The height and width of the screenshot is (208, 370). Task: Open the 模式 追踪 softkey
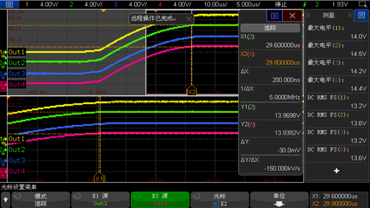(41, 200)
